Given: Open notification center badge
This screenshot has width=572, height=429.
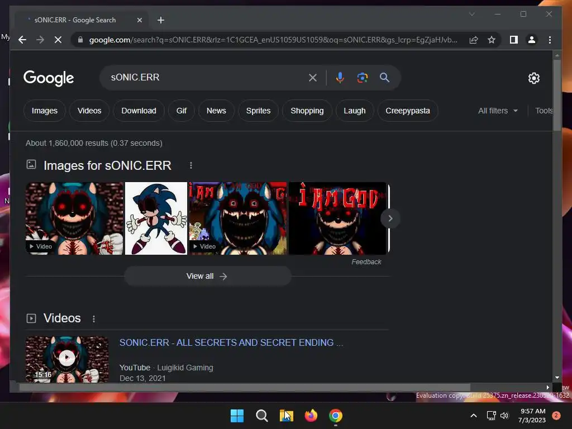Looking at the screenshot, I should (x=556, y=416).
